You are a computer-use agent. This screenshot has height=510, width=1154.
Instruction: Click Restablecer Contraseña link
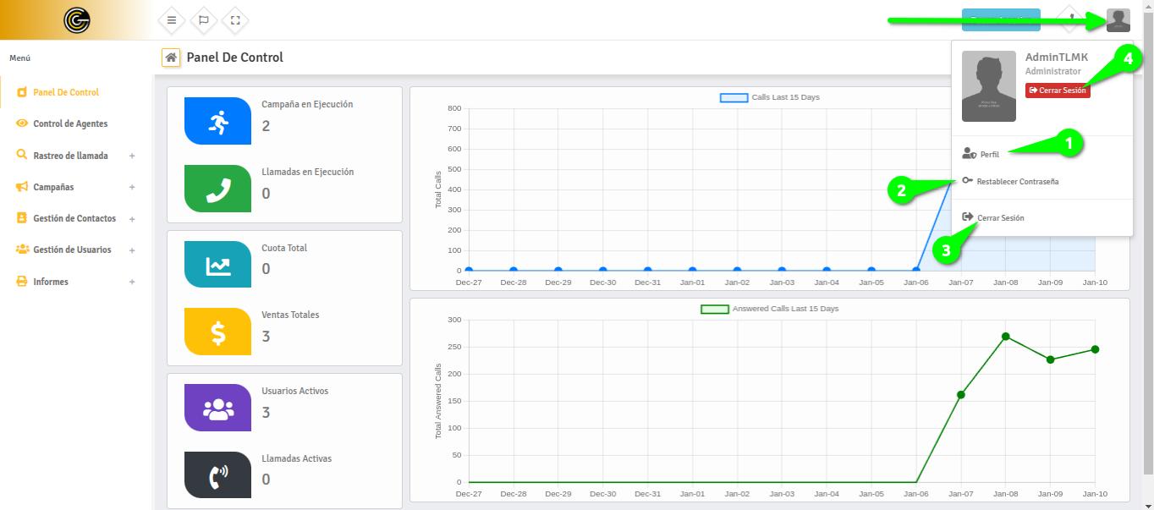point(1017,182)
